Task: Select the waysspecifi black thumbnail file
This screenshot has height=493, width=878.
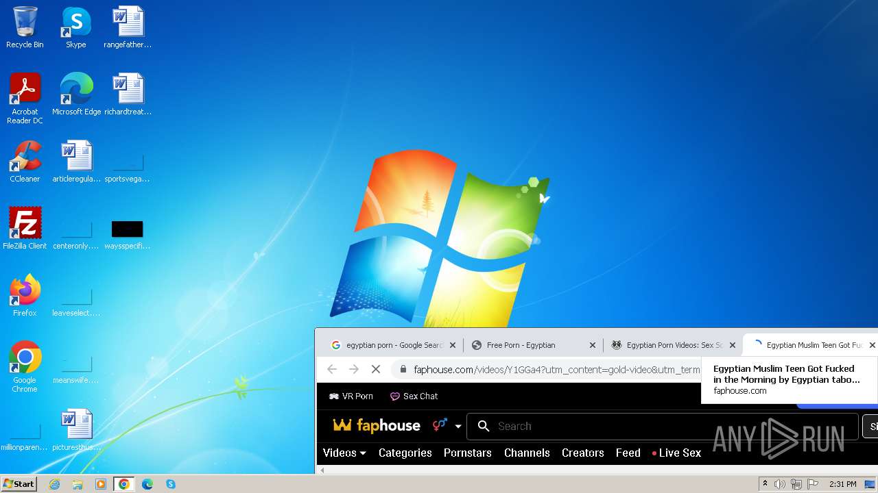Action: (x=128, y=233)
